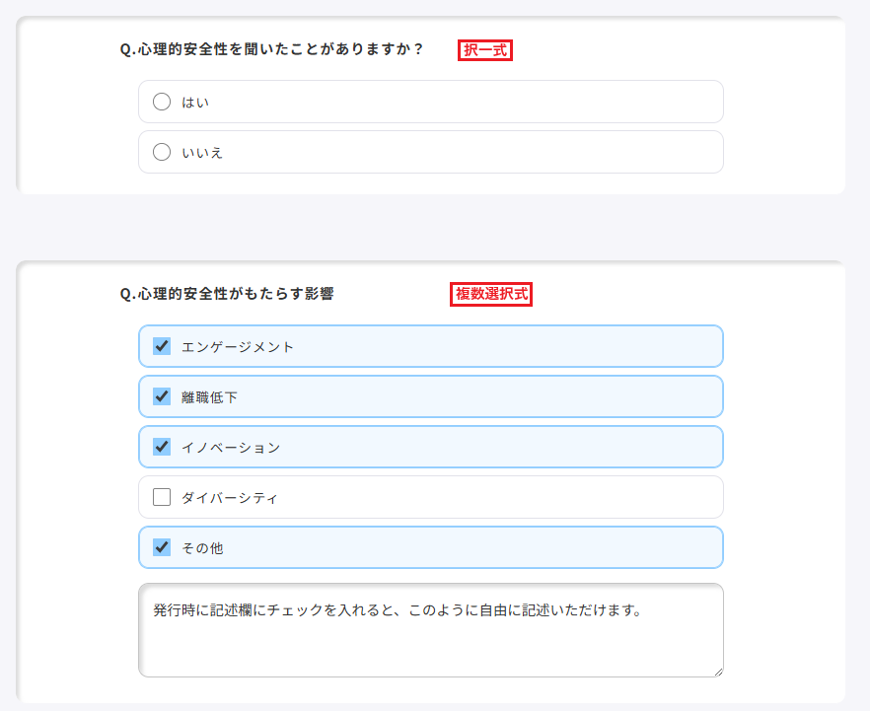Uncheck the その他 checkbox
The image size is (870, 711).
click(162, 547)
